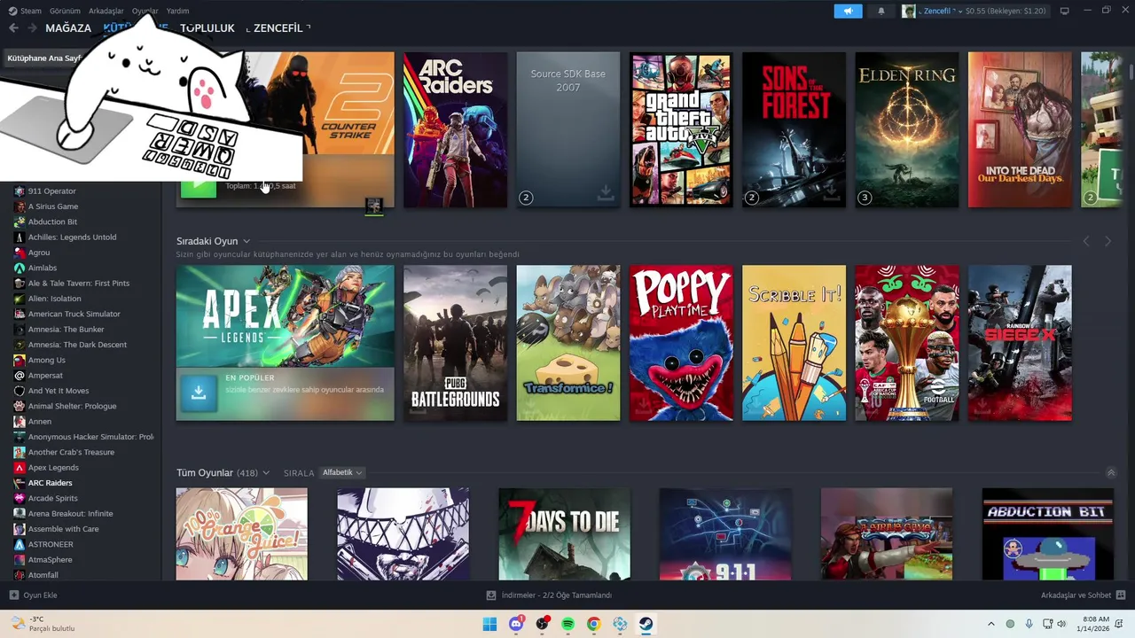
Task: Click the Animal Shelter paw icon
Action: [x=20, y=406]
